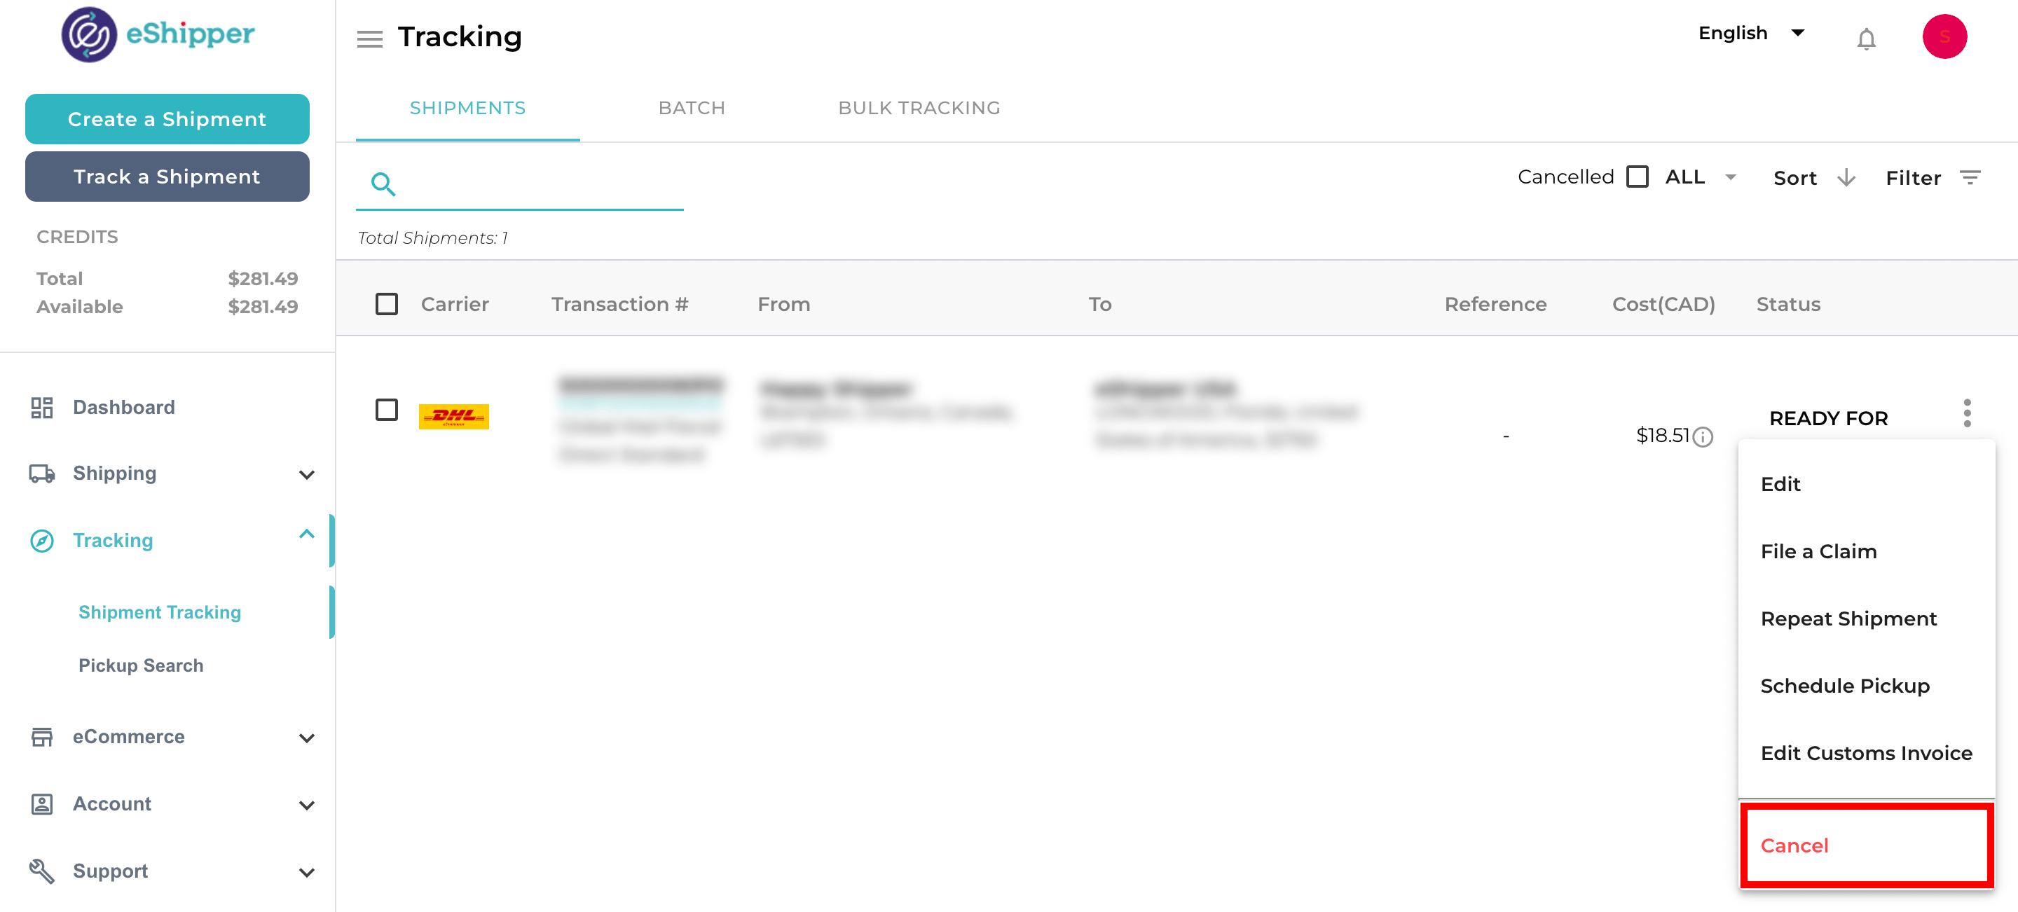Choose Cancel from the context menu
The height and width of the screenshot is (912, 2018).
1794,845
